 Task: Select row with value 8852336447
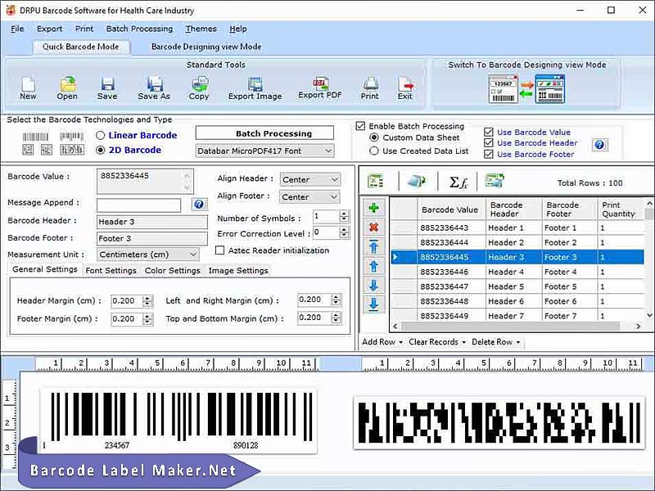point(517,286)
